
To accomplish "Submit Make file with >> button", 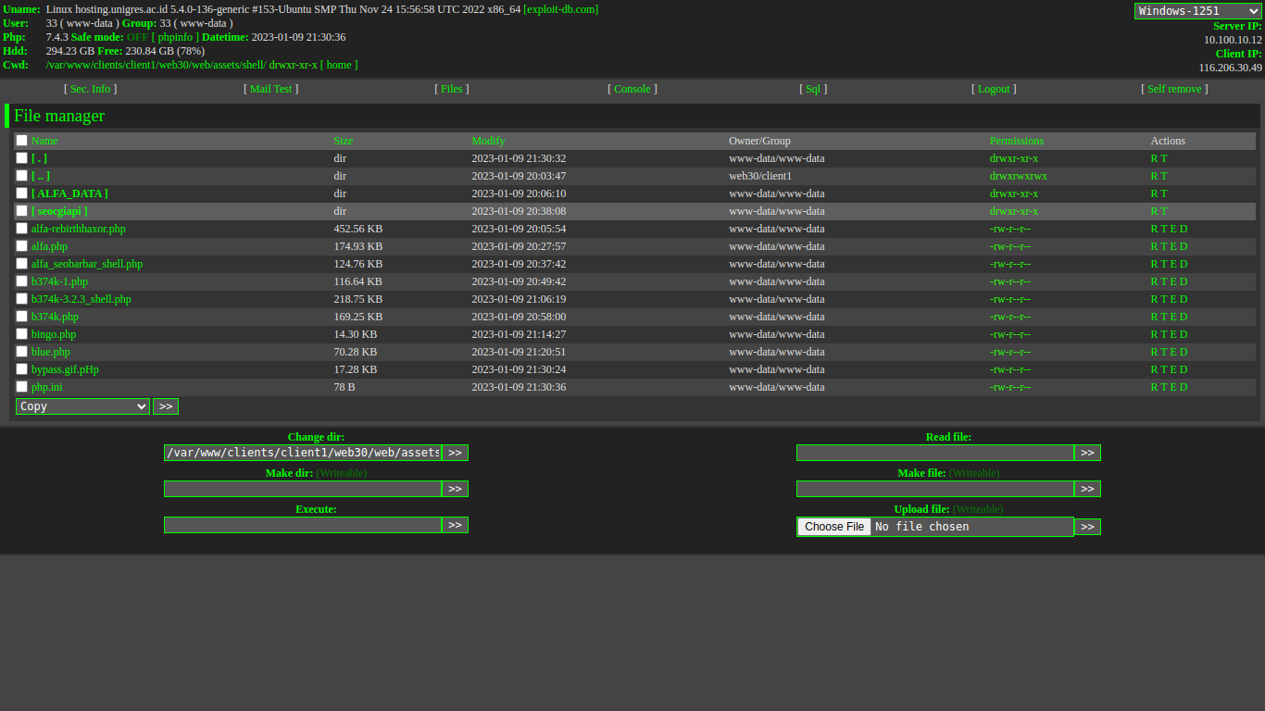I will tap(1087, 489).
